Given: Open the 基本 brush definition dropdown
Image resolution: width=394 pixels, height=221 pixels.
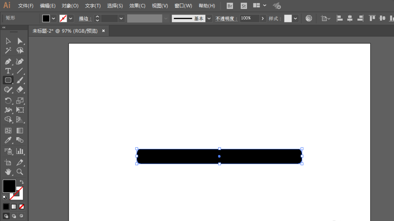Looking at the screenshot, I should pyautogui.click(x=209, y=19).
